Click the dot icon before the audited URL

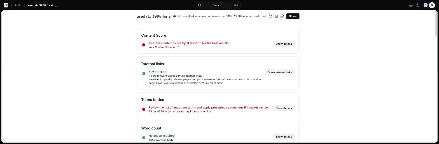coord(174,16)
